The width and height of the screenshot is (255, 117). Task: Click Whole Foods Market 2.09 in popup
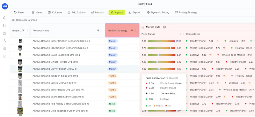[164, 83]
